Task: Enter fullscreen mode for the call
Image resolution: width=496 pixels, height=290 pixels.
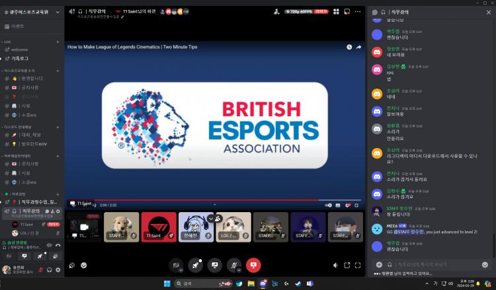Action: point(358,266)
